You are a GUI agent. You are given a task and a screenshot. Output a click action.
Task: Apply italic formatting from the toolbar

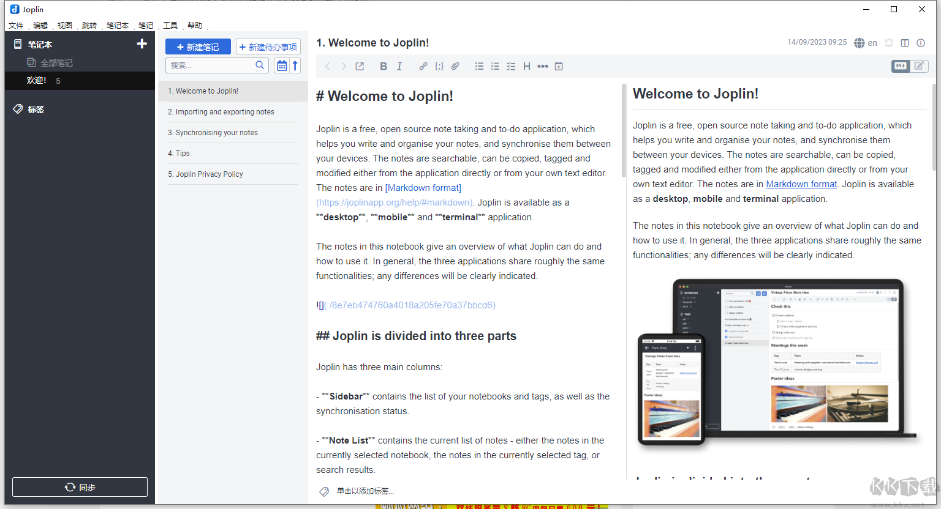(x=399, y=66)
